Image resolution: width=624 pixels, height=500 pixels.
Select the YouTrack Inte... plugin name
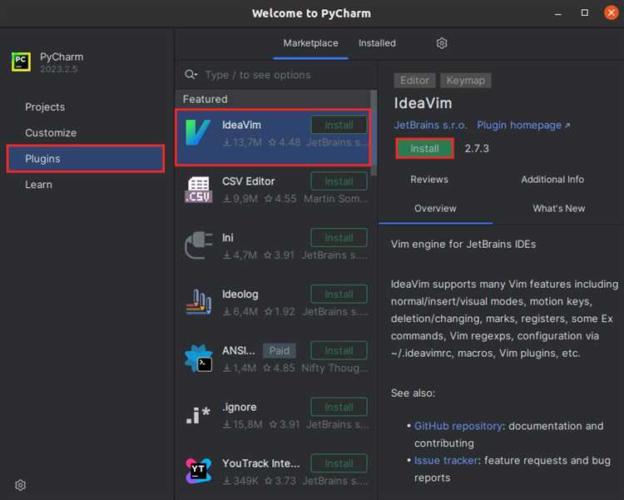pos(260,463)
